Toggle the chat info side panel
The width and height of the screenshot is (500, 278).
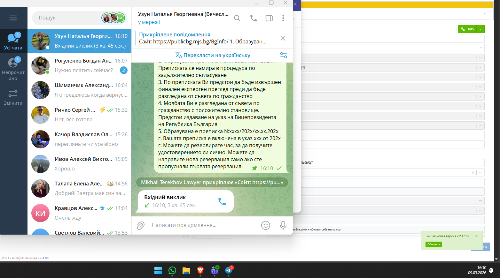[269, 18]
